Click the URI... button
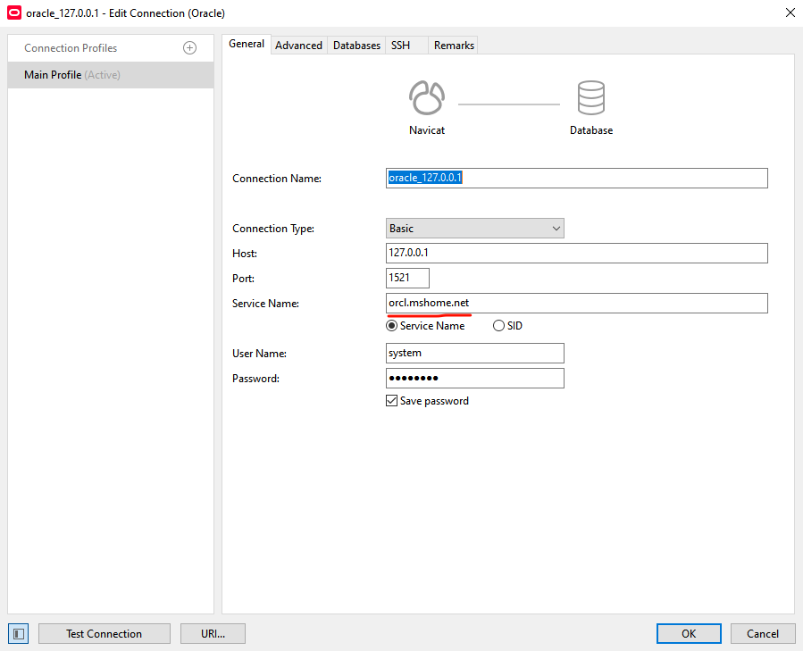The image size is (803, 651). 213,633
